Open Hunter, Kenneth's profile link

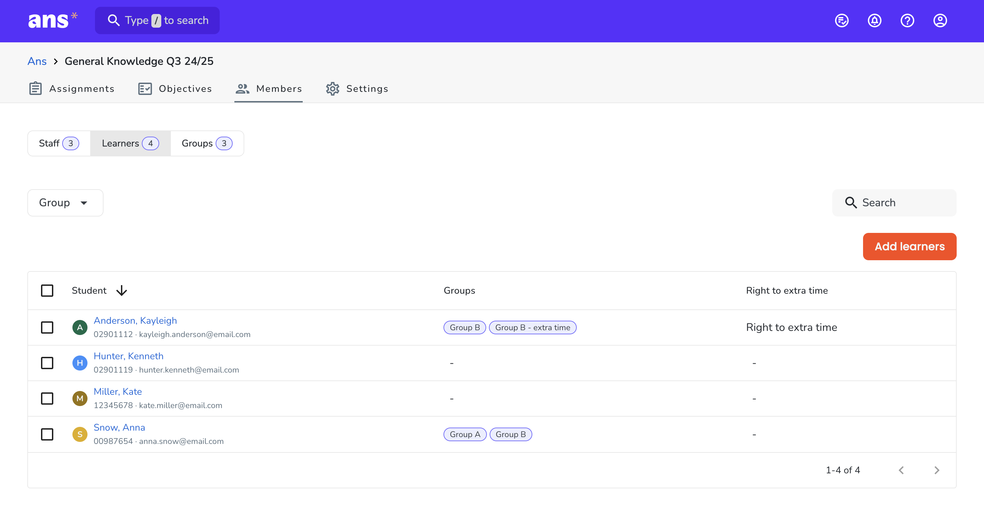coord(128,356)
